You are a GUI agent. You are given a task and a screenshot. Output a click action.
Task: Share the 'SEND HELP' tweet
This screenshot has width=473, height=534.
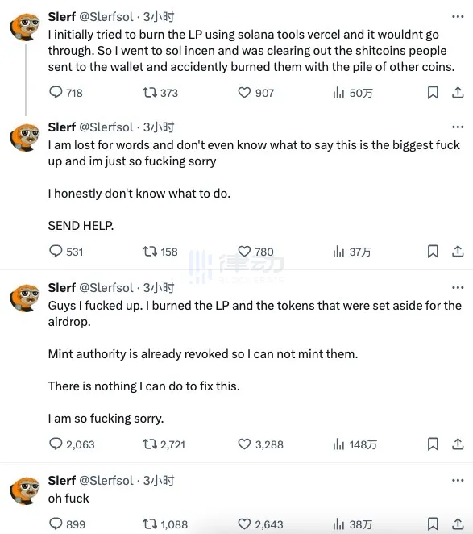[458, 252]
